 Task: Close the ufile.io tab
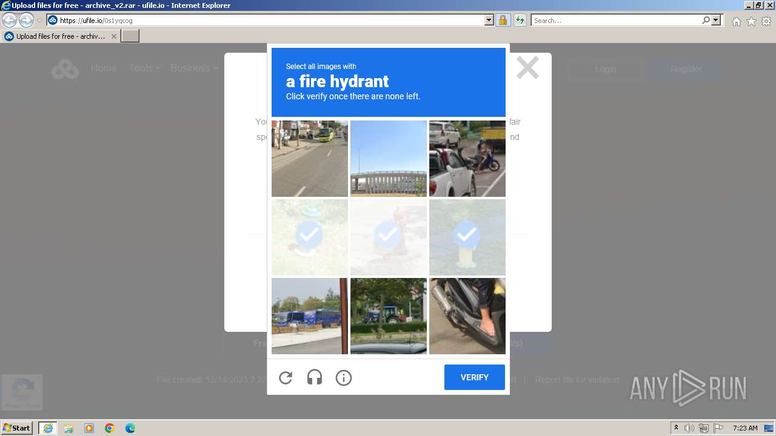[x=113, y=36]
